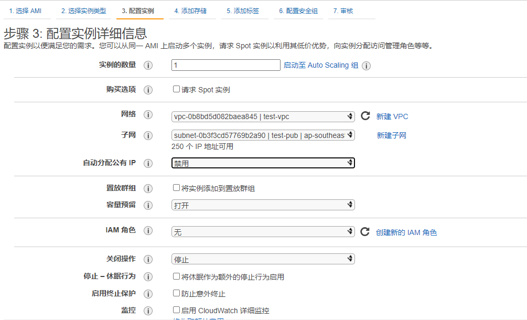Viewport: 527px width, 320px height.
Task: Click the info icon next to 关闭操作
Action: pos(148,259)
